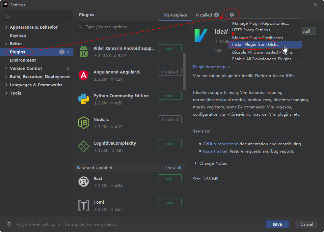The image size is (324, 232).
Task: Switch to the Installed tab
Action: coord(207,15)
